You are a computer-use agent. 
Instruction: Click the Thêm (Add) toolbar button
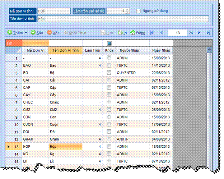(x=15, y=33)
